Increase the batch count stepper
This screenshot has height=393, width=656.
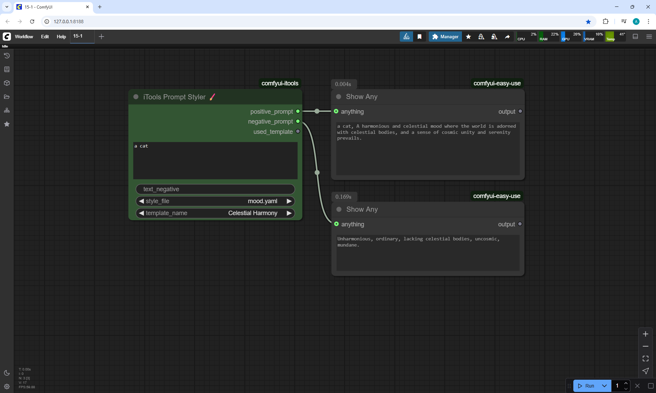(626, 383)
